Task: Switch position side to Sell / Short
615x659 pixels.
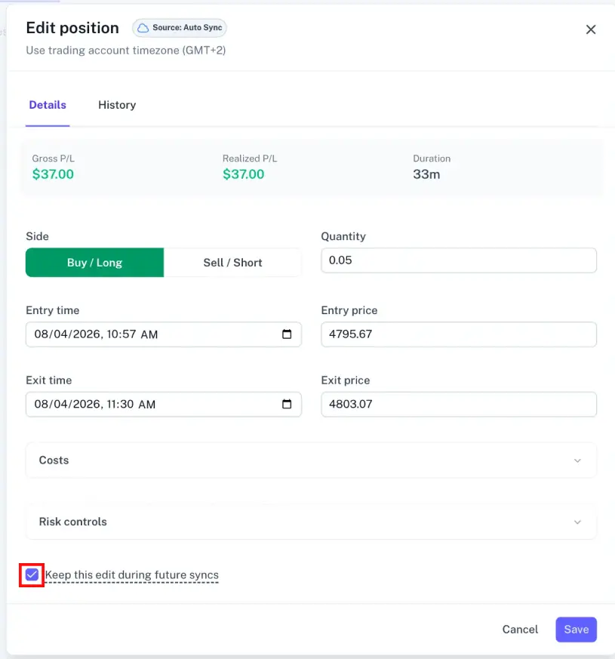Action: [232, 262]
